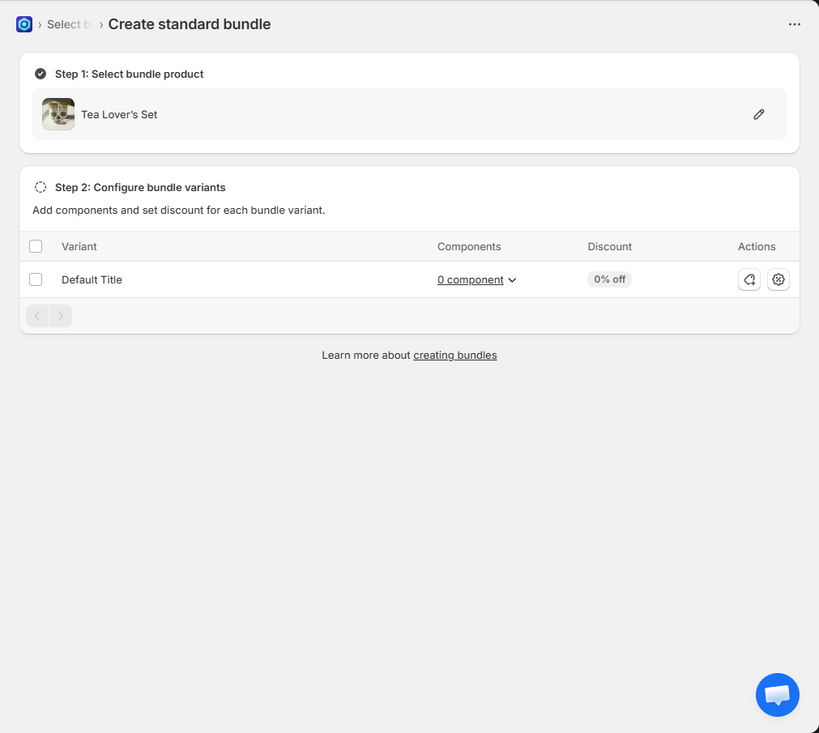The width and height of the screenshot is (819, 733).
Task: Expand the 0 component dropdown
Action: click(x=476, y=279)
